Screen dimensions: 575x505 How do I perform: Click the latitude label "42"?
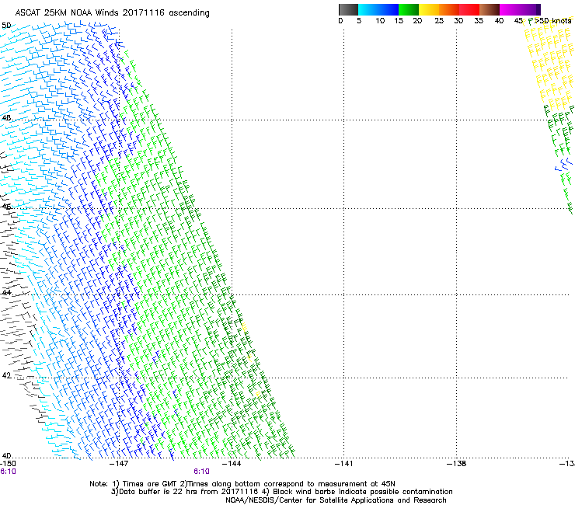click(x=6, y=375)
